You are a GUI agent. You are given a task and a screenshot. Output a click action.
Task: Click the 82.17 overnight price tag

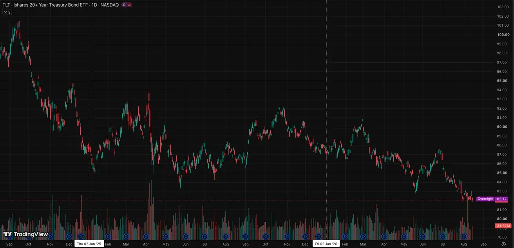tap(501, 199)
